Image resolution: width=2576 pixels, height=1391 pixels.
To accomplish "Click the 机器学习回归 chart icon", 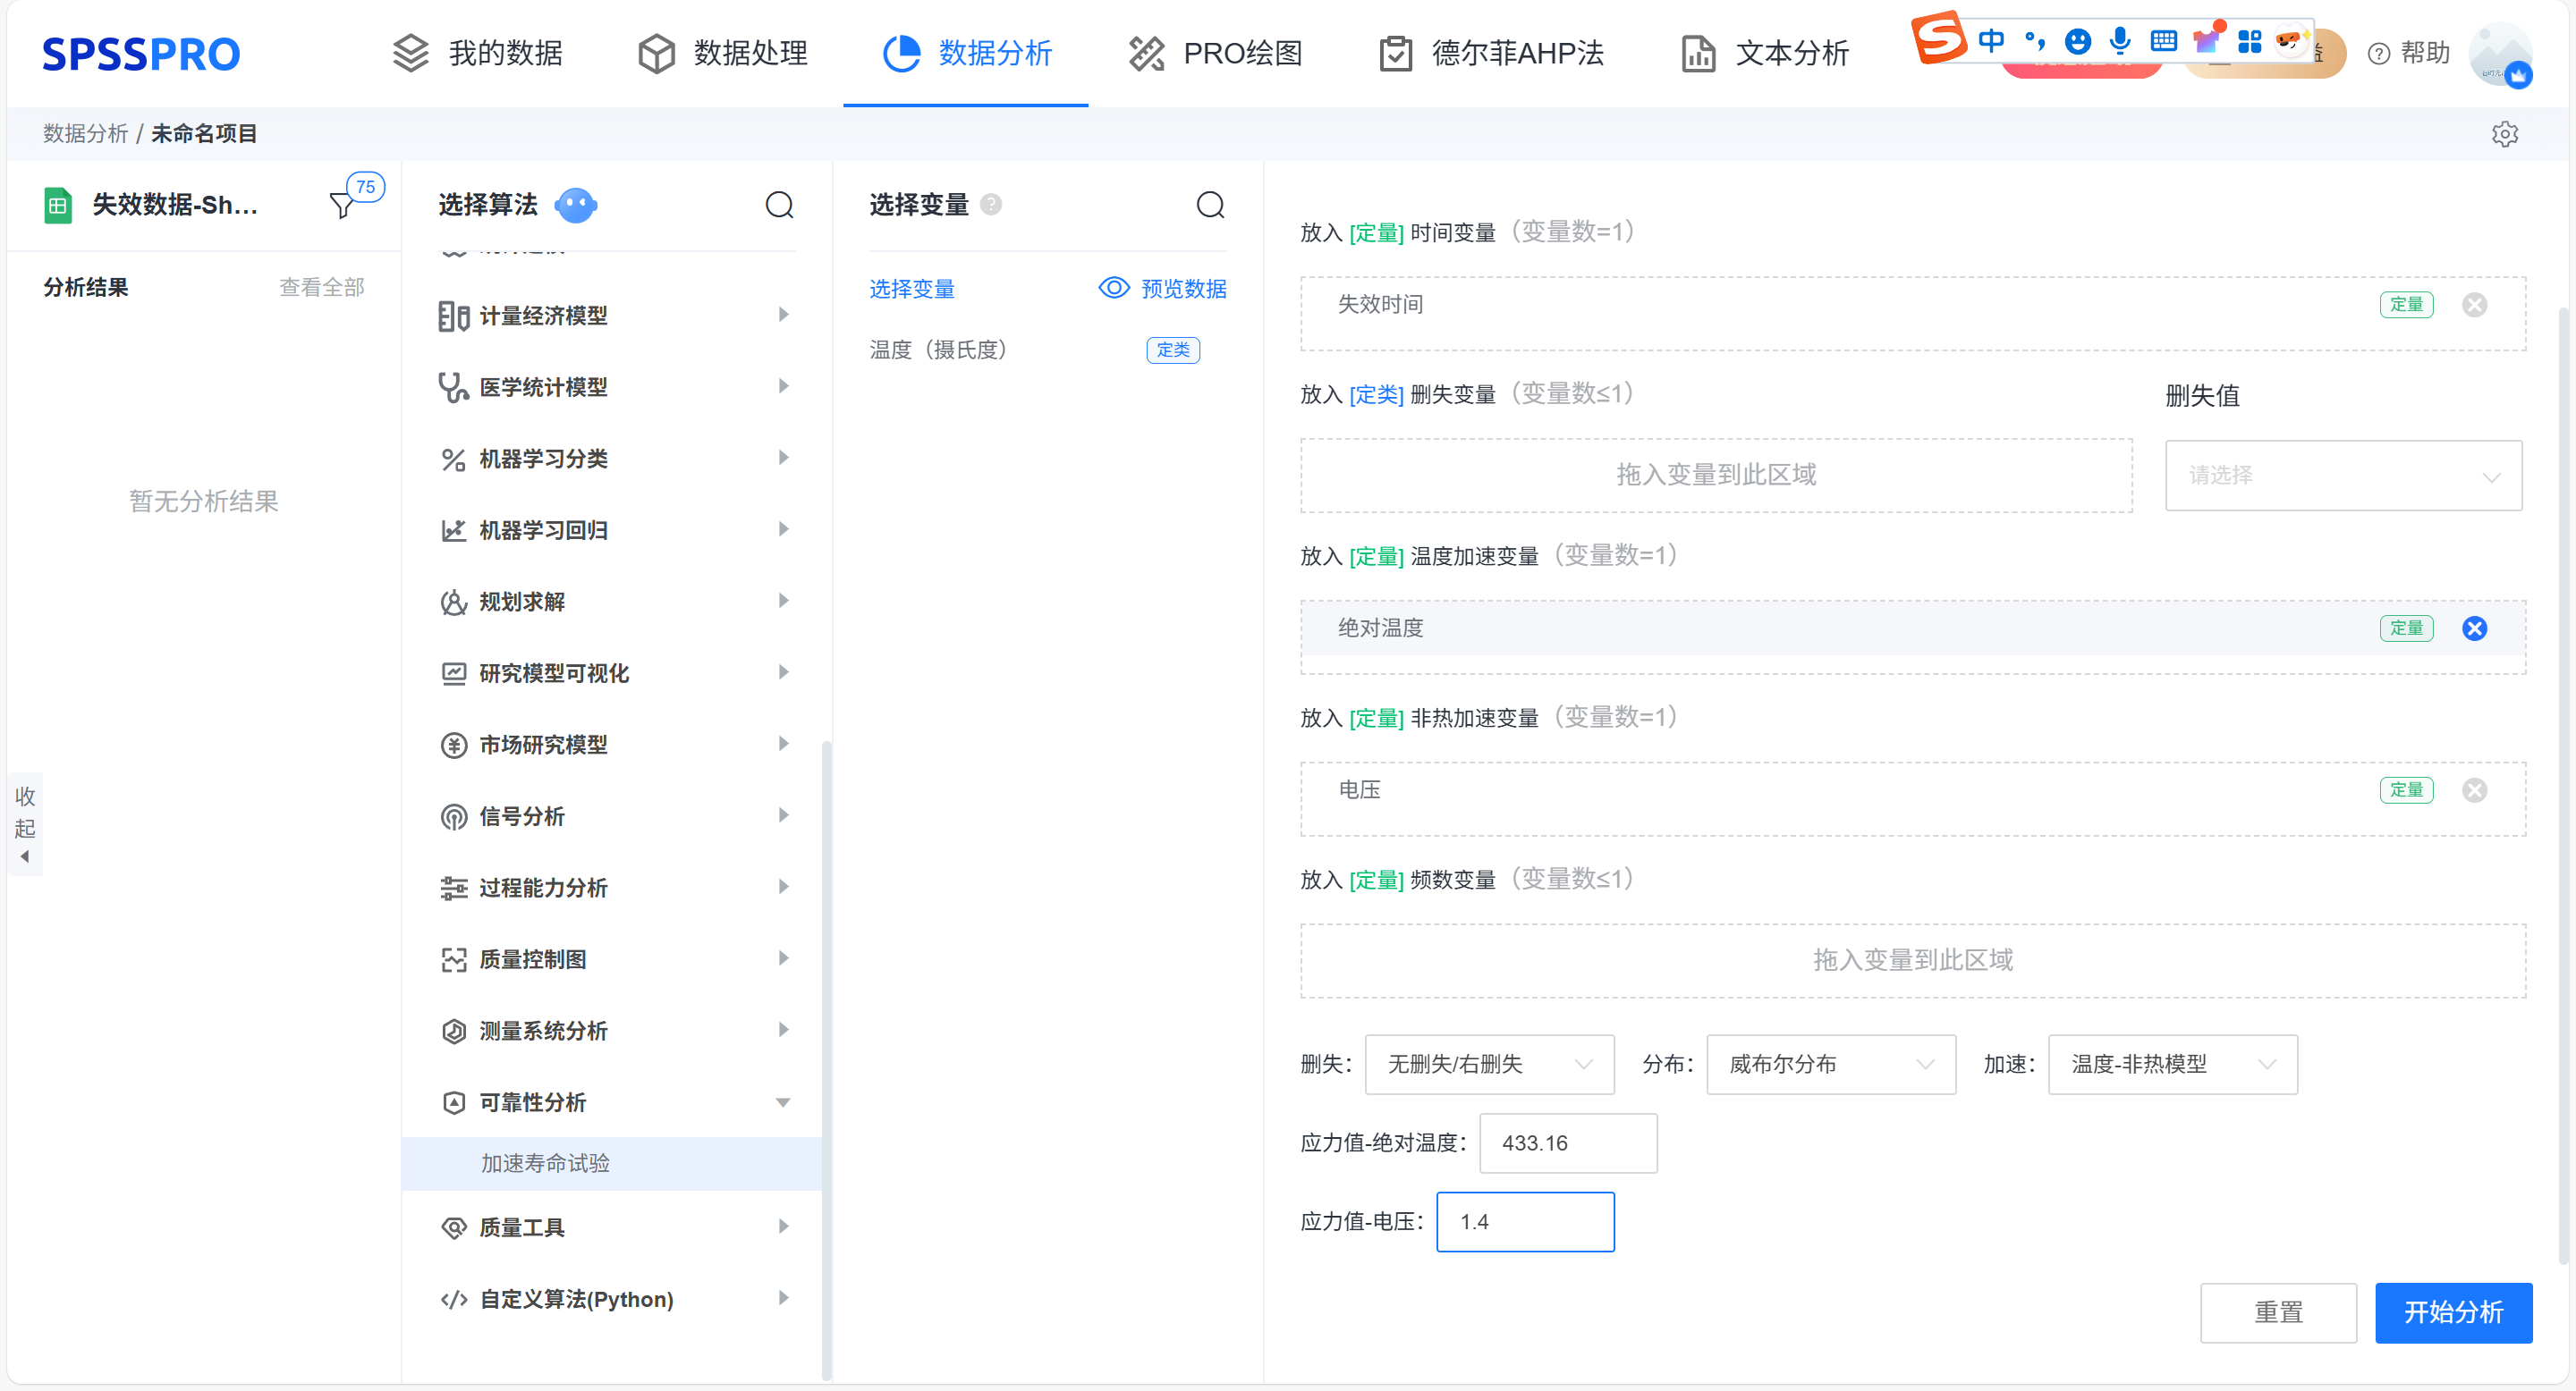I will [453, 529].
